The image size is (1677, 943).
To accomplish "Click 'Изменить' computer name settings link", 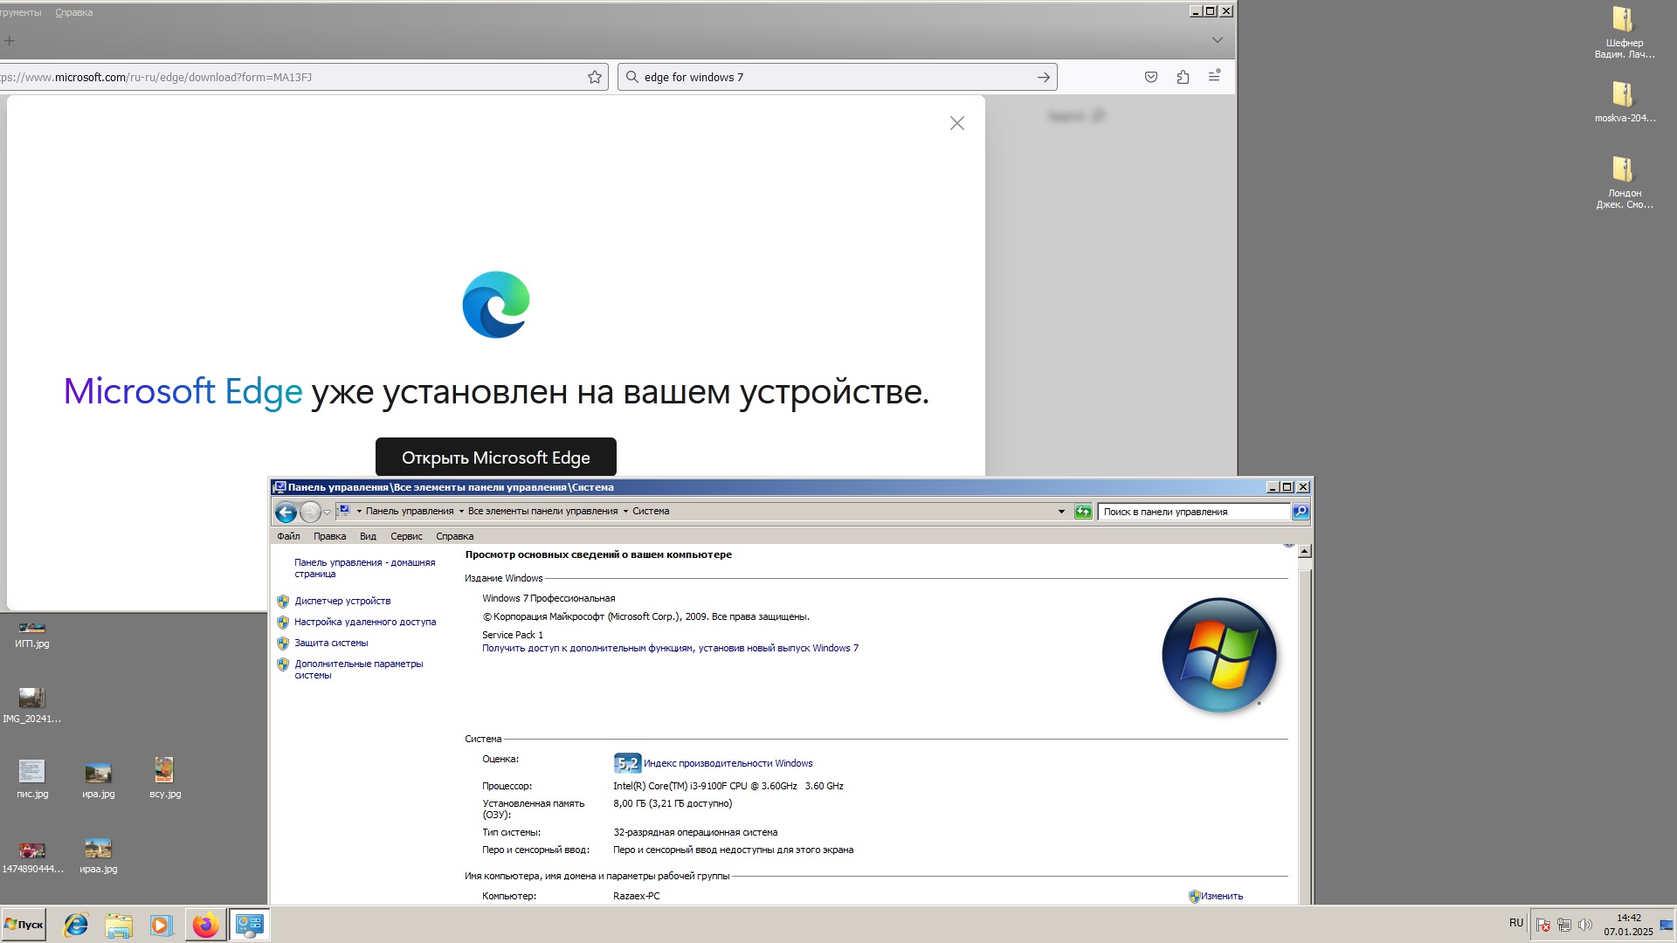I will pyautogui.click(x=1221, y=896).
